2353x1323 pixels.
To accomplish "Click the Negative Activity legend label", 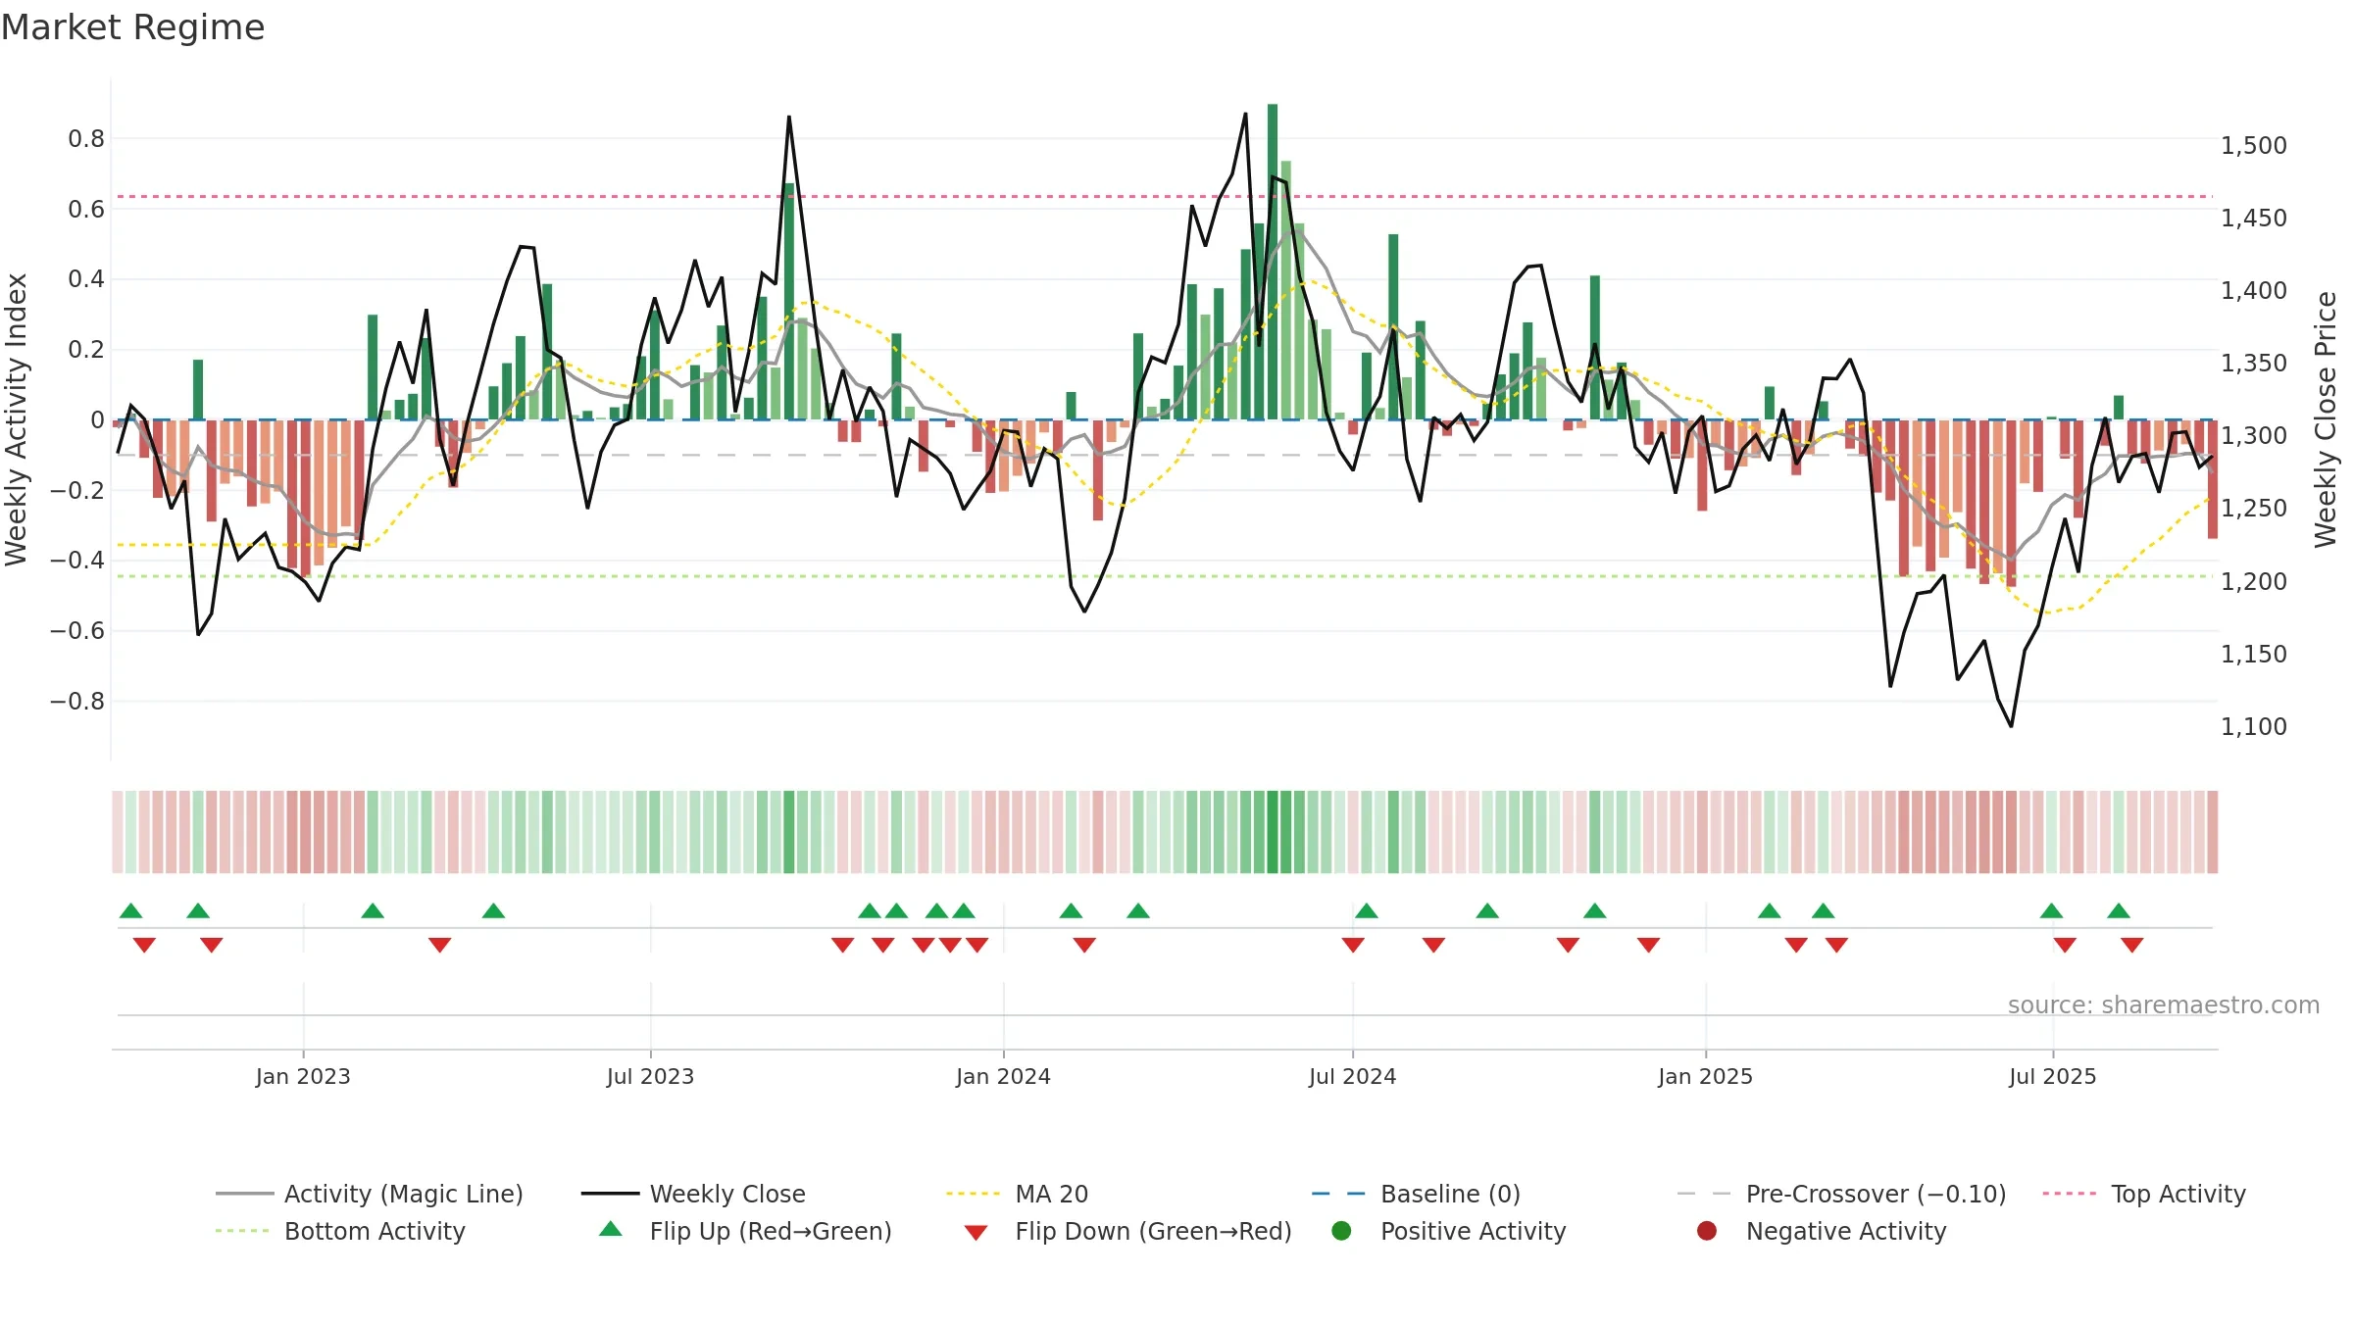I will pyautogui.click(x=1846, y=1231).
